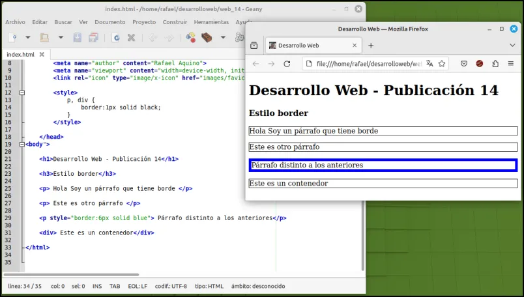
Task: Click 'línea: 34 / 35' in status bar
Action: click(x=25, y=287)
